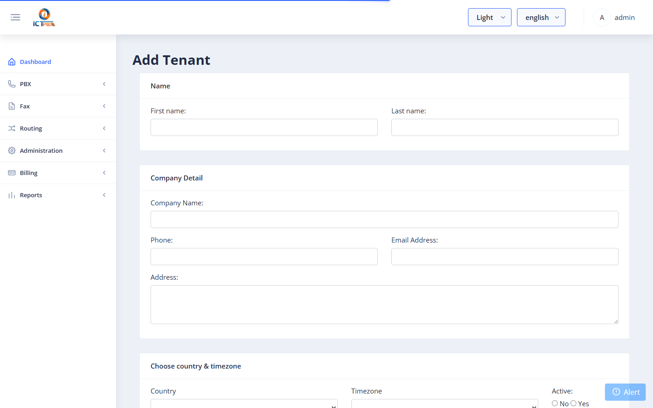
Task: Open the Timezone select box
Action: click(445, 403)
